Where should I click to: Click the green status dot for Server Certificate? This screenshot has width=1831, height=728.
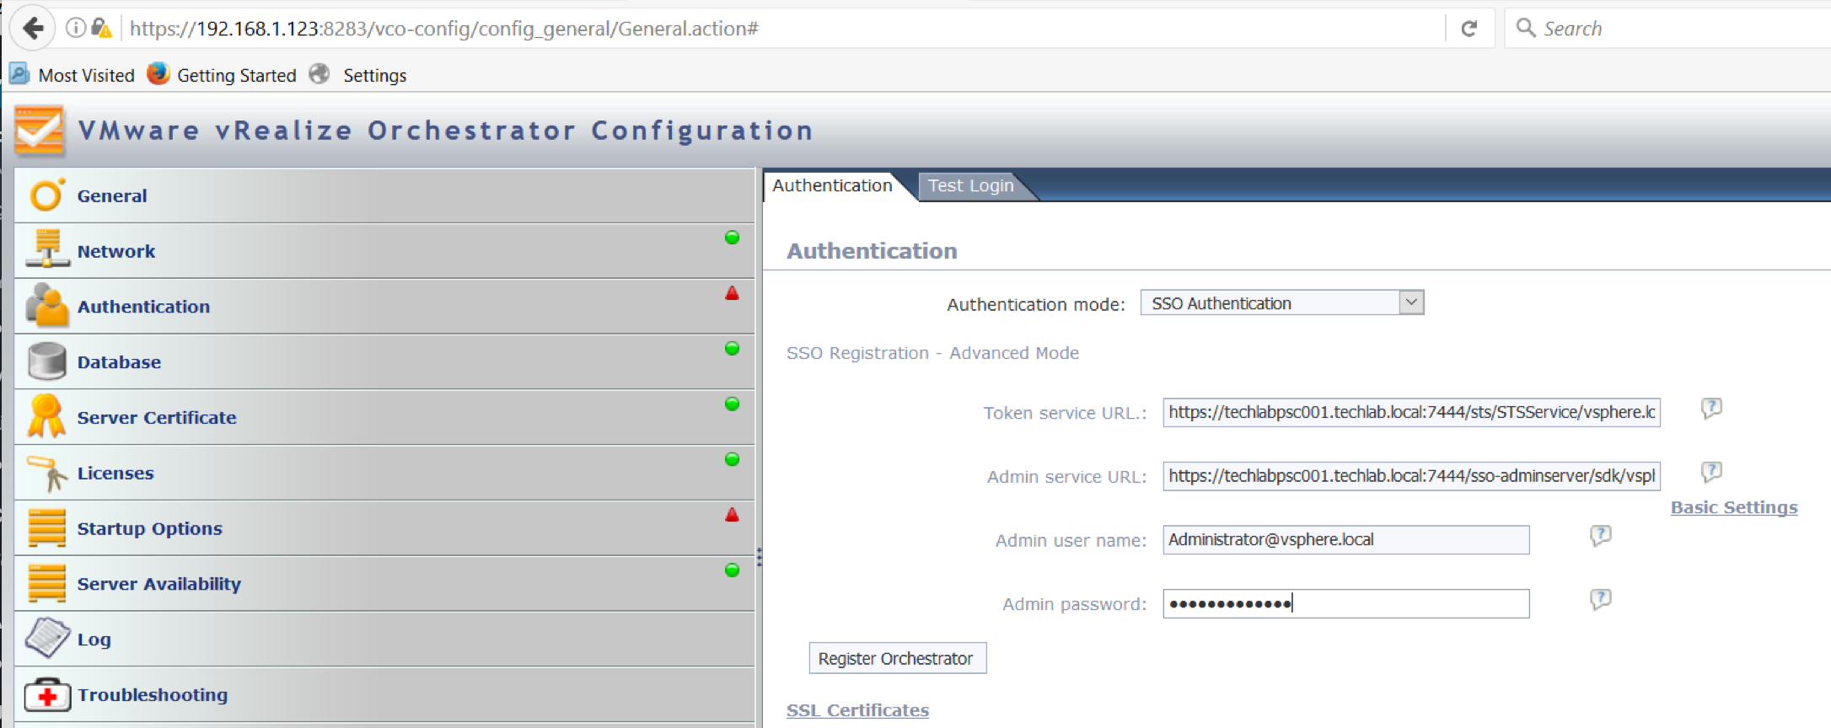point(732,404)
